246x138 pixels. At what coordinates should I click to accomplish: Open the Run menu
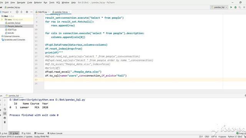[x=45, y=3]
